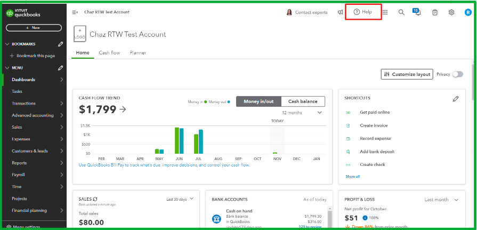This screenshot has height=230, width=477.
Task: Expand the Time submenu
Action: click(62, 186)
